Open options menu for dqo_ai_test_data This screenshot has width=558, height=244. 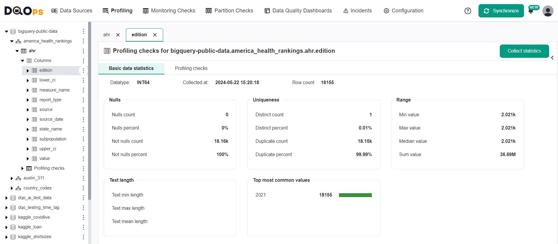click(83, 198)
